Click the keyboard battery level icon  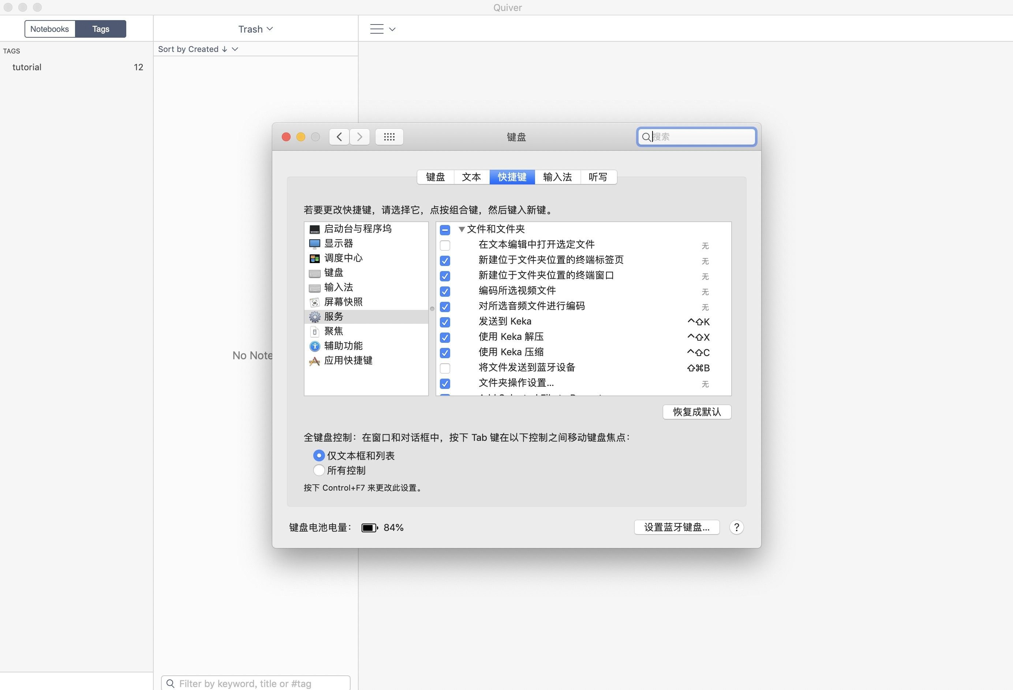click(370, 528)
